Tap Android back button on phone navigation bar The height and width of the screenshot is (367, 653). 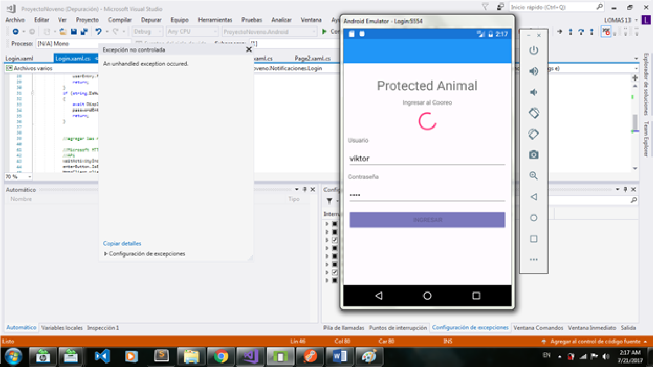pos(379,296)
